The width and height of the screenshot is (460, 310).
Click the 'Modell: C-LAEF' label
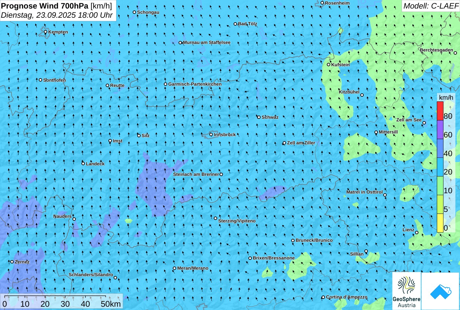pos(431,6)
